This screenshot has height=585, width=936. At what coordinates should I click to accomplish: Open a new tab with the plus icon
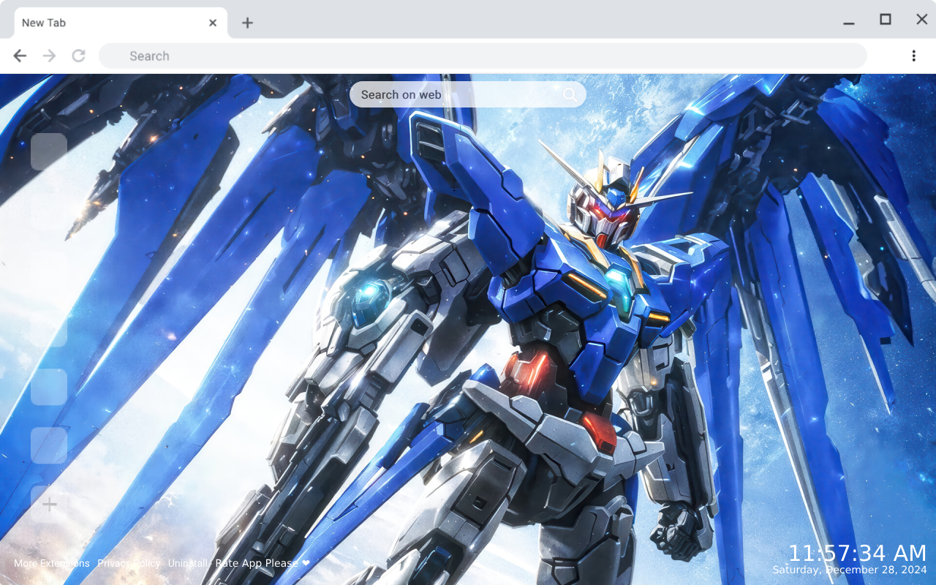(x=247, y=23)
